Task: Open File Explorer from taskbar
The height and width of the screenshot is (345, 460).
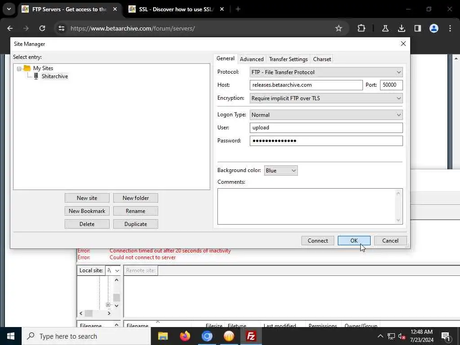Action: pos(163,336)
